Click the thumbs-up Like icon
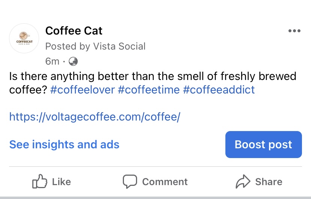 click(40, 181)
